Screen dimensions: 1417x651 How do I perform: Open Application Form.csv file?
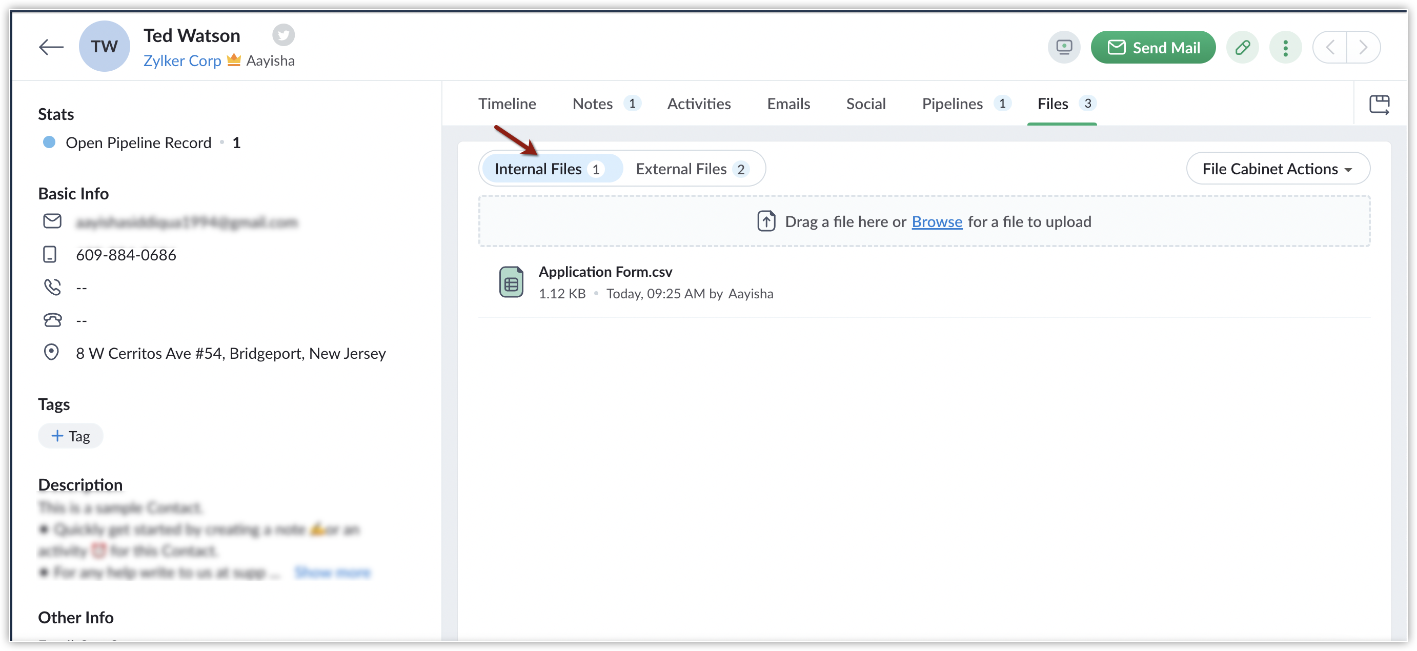click(604, 272)
